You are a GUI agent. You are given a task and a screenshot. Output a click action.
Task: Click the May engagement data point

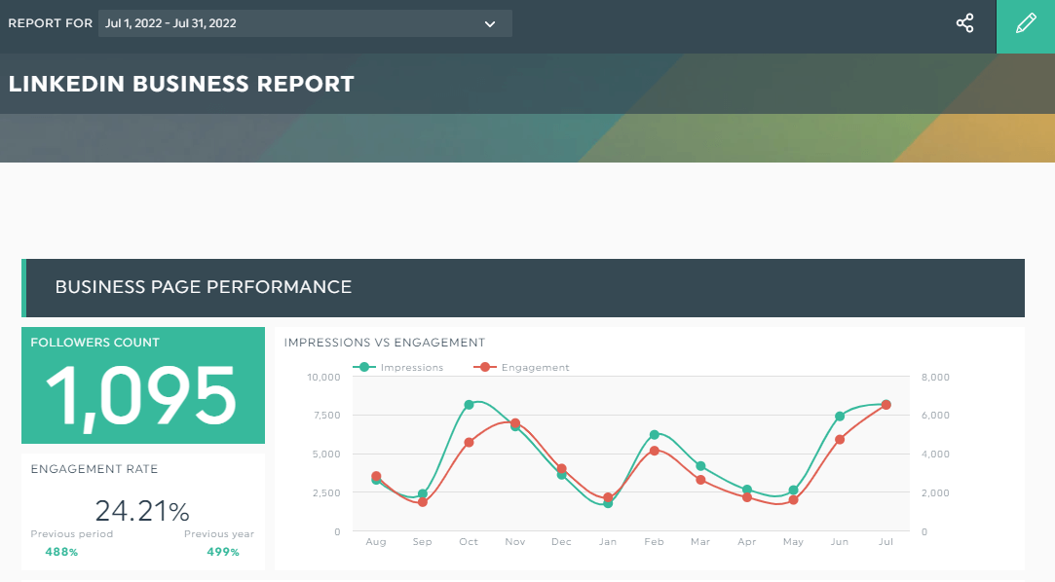pos(793,500)
